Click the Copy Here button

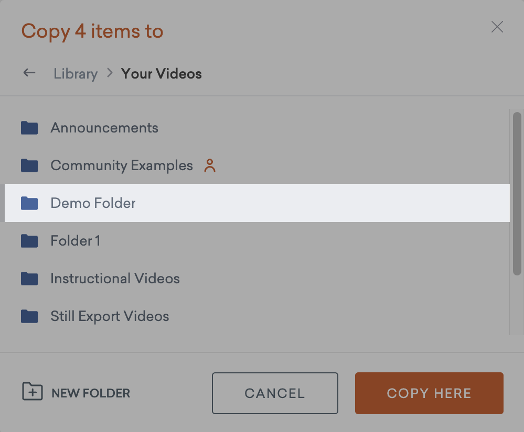(x=429, y=393)
